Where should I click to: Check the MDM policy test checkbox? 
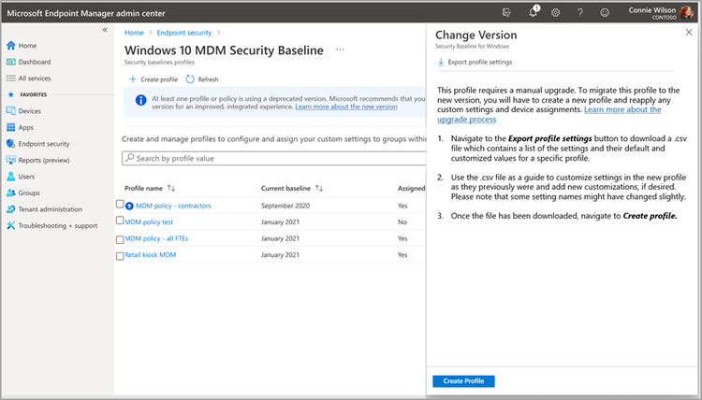click(120, 221)
